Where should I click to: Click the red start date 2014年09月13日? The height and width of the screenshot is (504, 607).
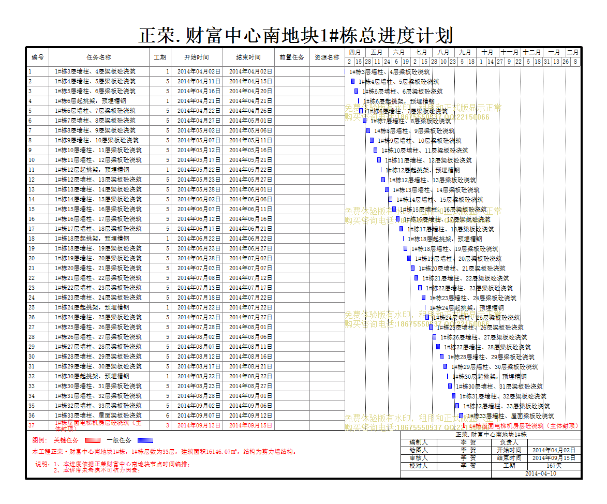(199, 425)
